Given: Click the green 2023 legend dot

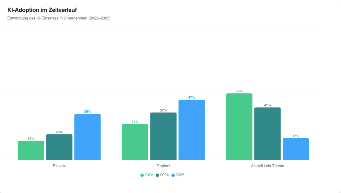Looking at the screenshot, I should point(142,175).
